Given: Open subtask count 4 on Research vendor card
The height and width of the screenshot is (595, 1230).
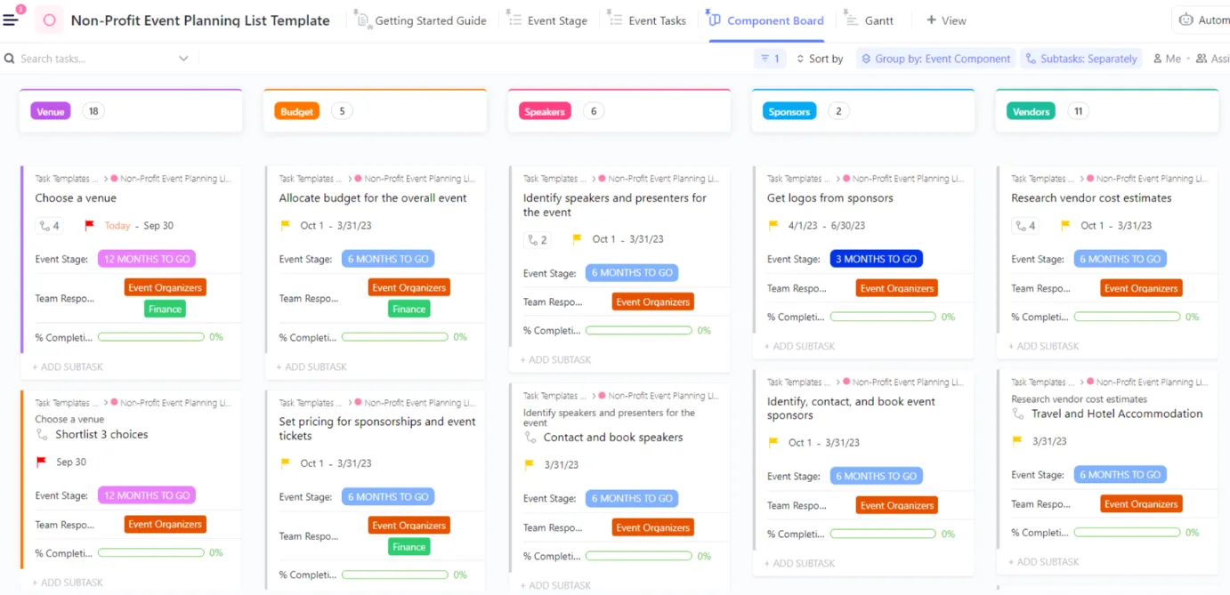Looking at the screenshot, I should click(x=1024, y=226).
